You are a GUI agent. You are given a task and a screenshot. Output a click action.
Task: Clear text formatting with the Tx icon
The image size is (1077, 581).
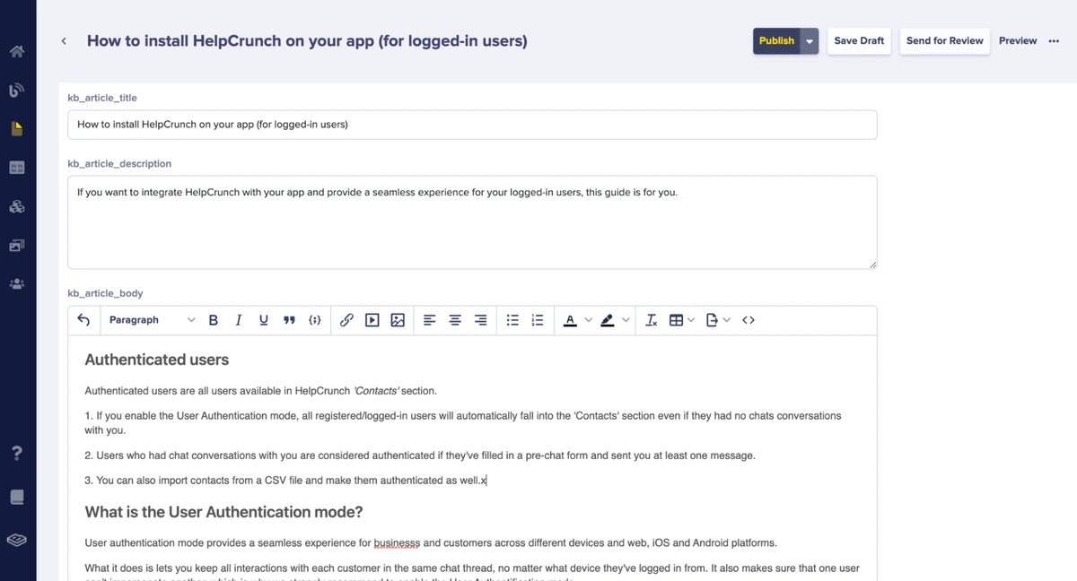click(652, 320)
